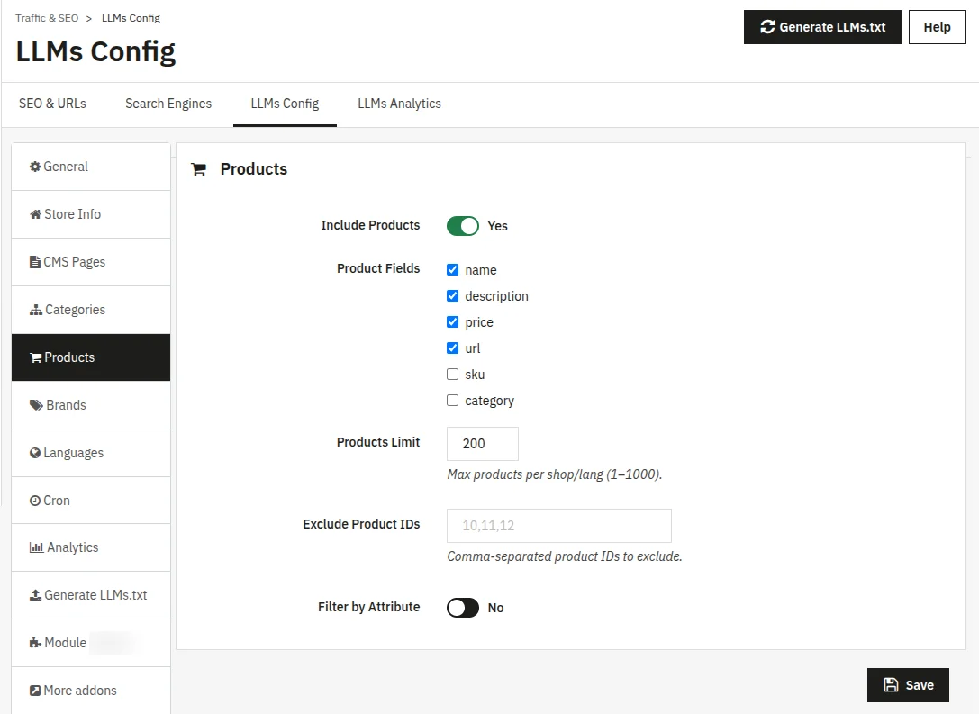Click the tags icon beside Brands

click(x=36, y=405)
